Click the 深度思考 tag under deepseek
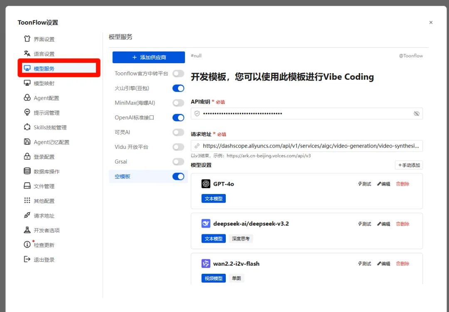This screenshot has width=449, height=312. (241, 238)
